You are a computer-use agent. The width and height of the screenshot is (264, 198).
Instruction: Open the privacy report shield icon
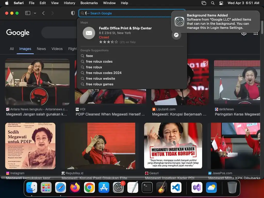pos(73,13)
